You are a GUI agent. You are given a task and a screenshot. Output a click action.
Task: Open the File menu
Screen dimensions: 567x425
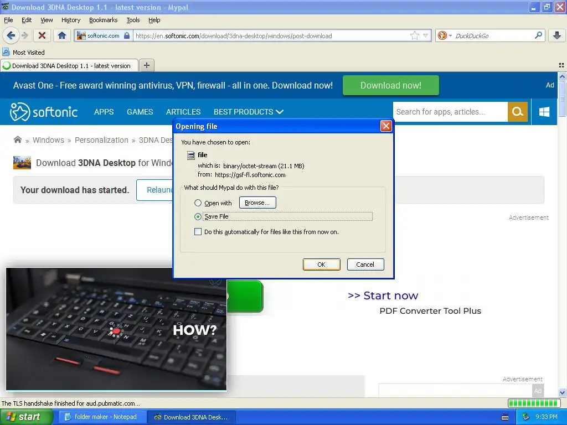pos(8,20)
